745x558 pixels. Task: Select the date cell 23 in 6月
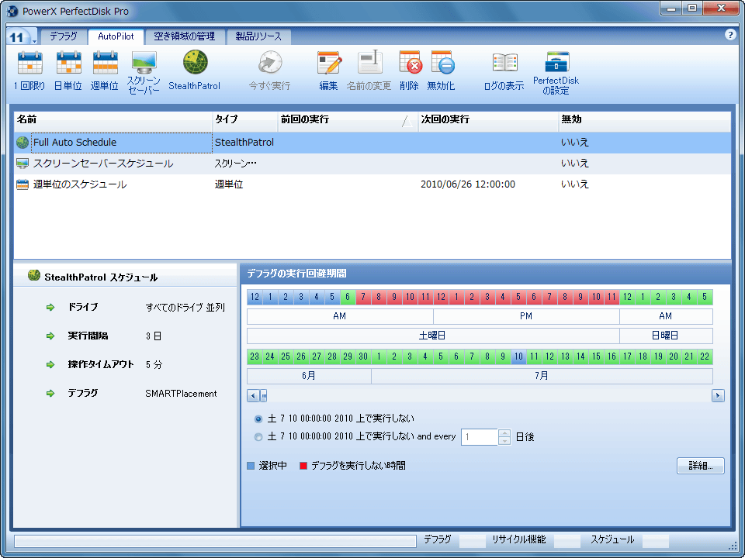(x=255, y=356)
